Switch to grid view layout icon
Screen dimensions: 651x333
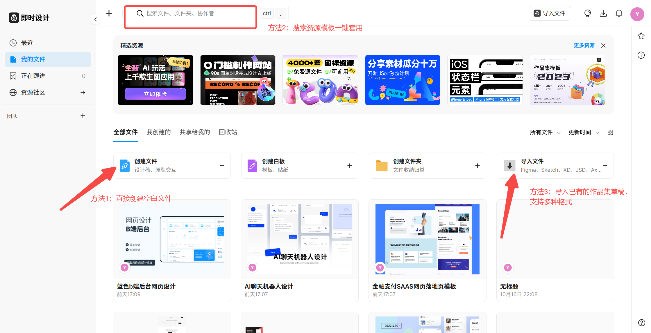click(610, 132)
